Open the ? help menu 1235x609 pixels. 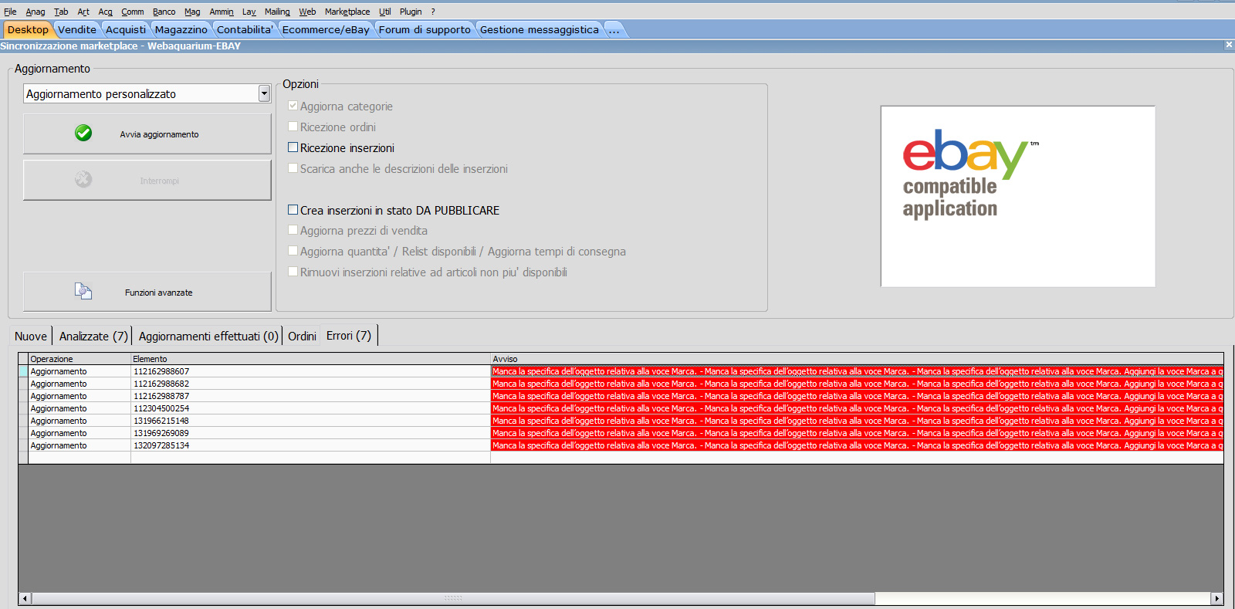pos(433,12)
